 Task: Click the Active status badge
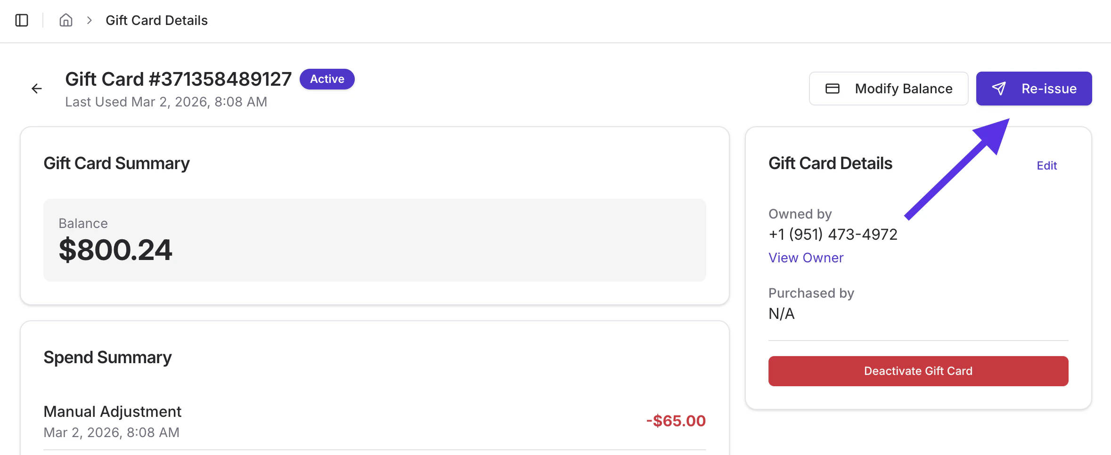point(327,79)
